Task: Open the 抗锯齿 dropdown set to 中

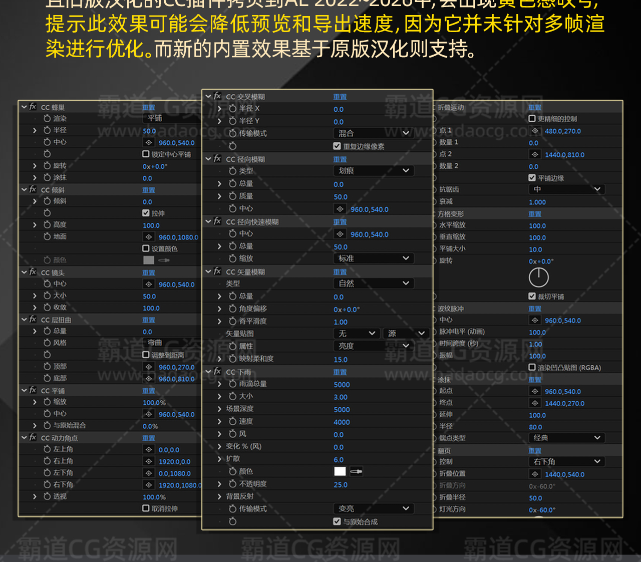Action: point(566,189)
